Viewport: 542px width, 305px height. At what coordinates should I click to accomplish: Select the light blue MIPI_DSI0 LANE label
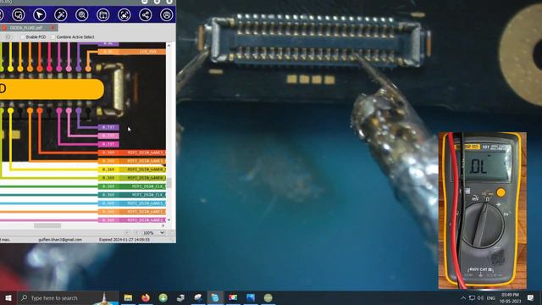click(x=132, y=203)
